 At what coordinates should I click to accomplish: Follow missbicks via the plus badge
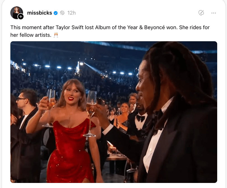tap(21, 17)
